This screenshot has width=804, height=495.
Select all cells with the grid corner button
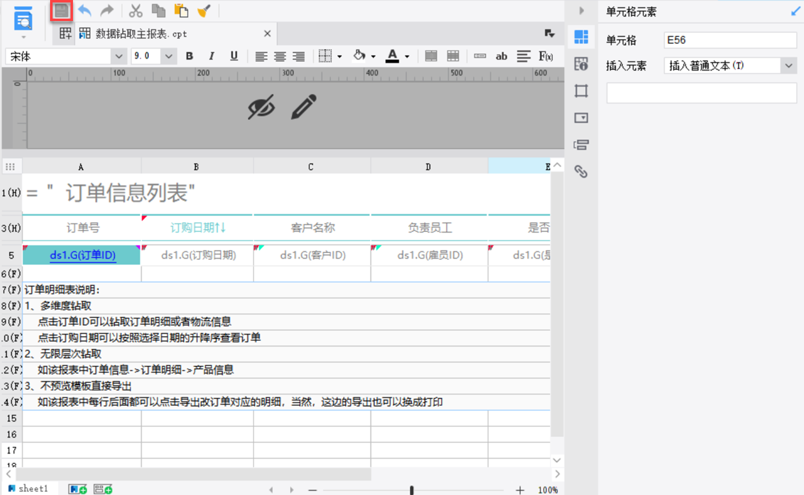11,166
